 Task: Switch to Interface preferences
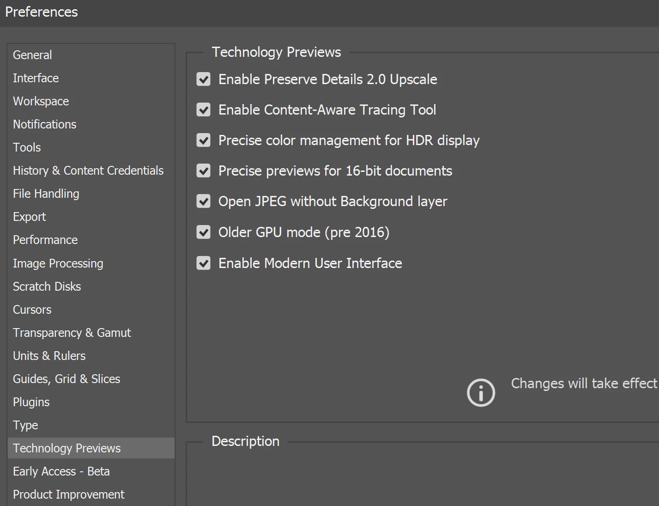36,78
